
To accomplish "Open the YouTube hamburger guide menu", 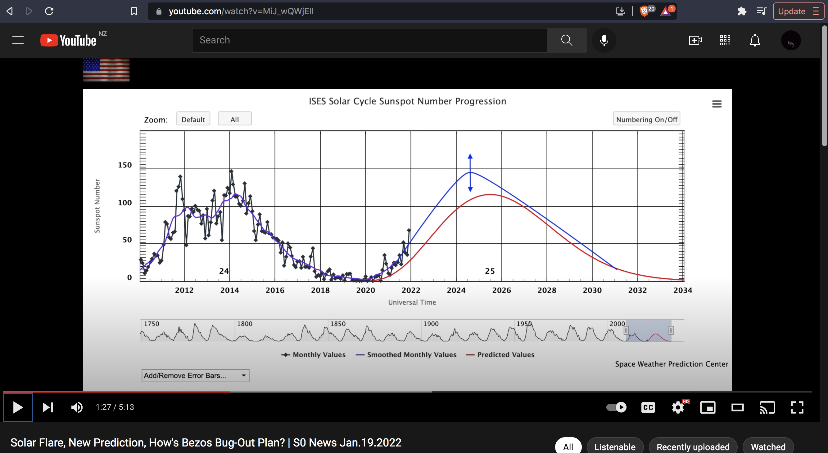I will (18, 40).
